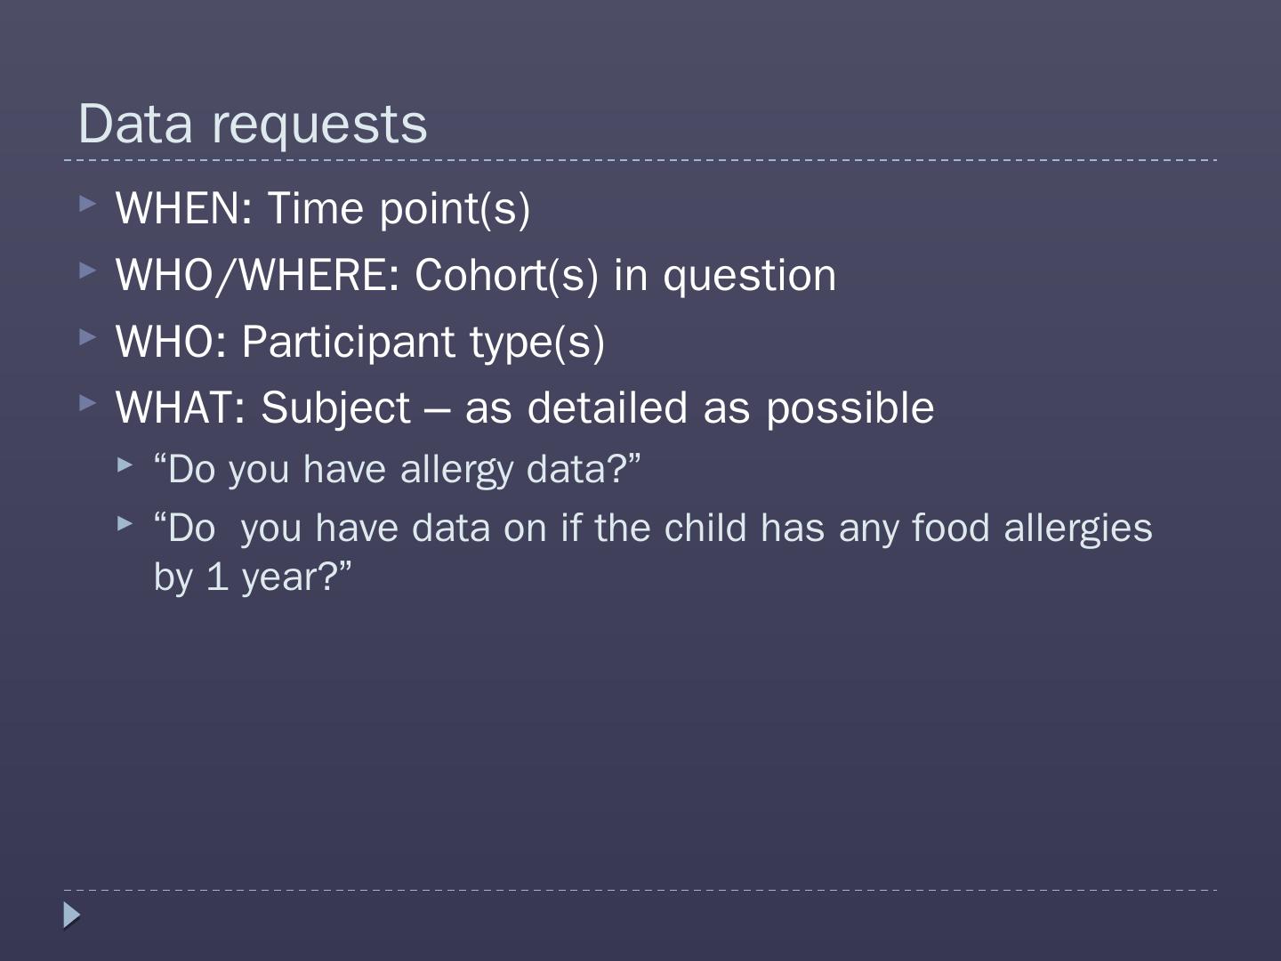Click sub-bullet arrow before "Do you have allergy data?"
Image resolution: width=1281 pixels, height=961 pixels.
[125, 464]
